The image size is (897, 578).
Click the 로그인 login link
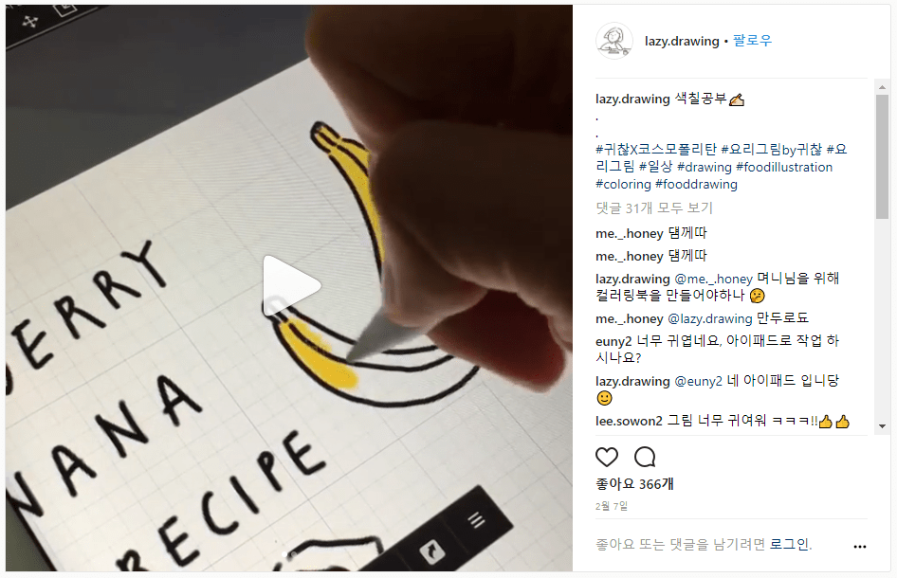[x=789, y=544]
